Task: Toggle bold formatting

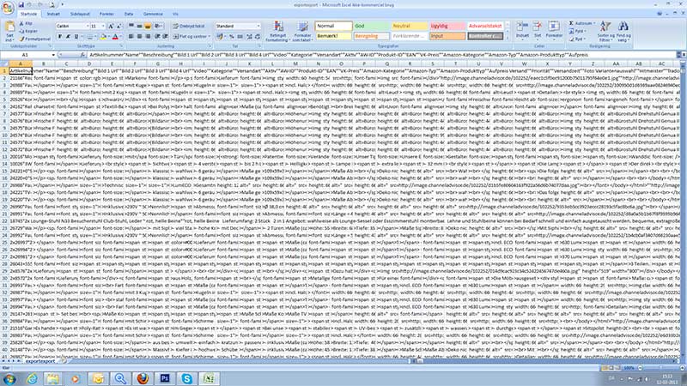Action: [x=60, y=37]
